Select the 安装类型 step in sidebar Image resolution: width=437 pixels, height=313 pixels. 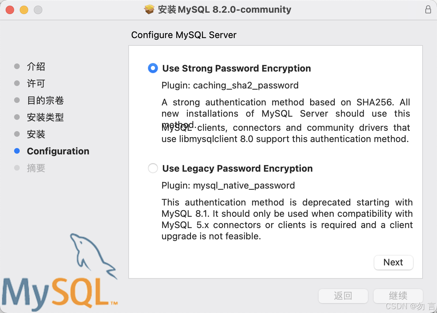(x=45, y=117)
